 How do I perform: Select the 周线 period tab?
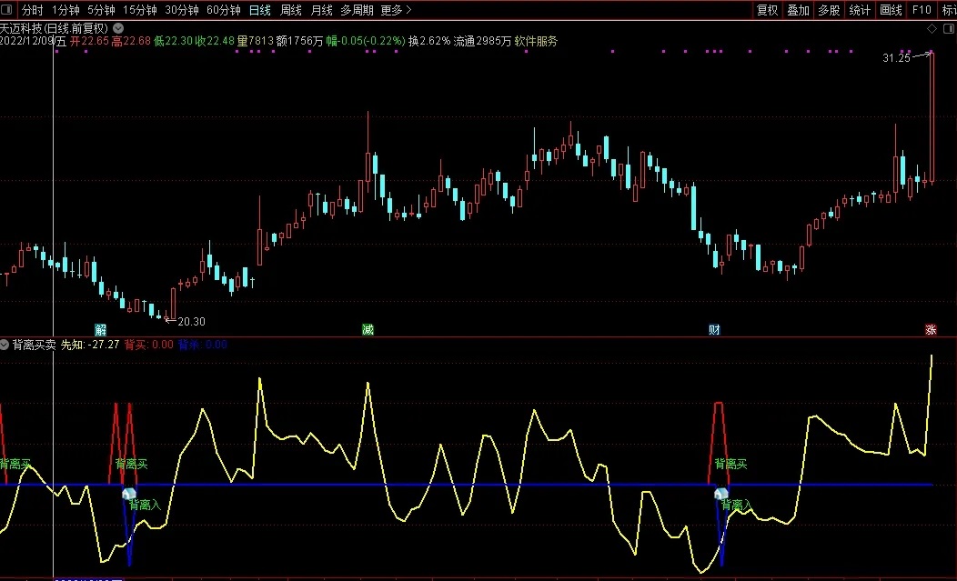pyautogui.click(x=291, y=10)
